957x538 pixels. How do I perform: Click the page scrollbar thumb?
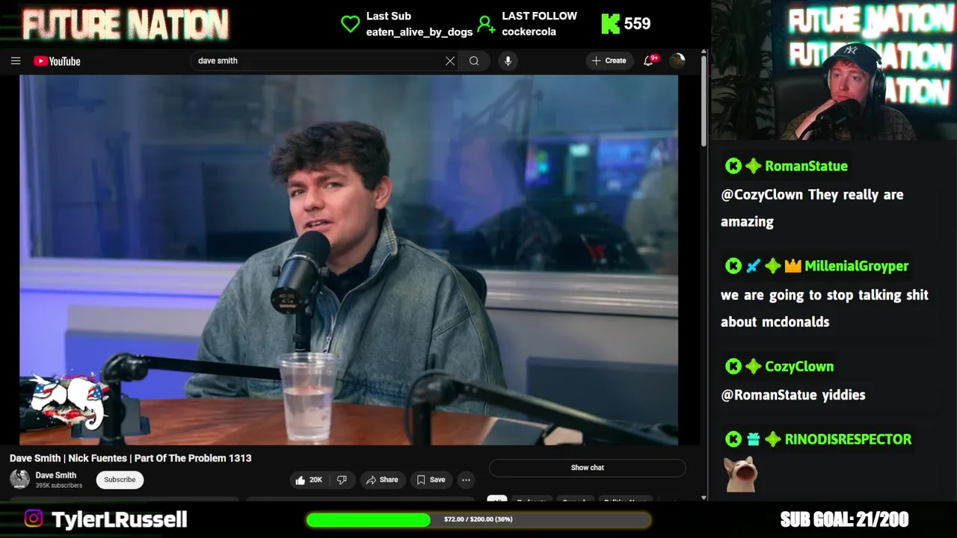pyautogui.click(x=704, y=101)
